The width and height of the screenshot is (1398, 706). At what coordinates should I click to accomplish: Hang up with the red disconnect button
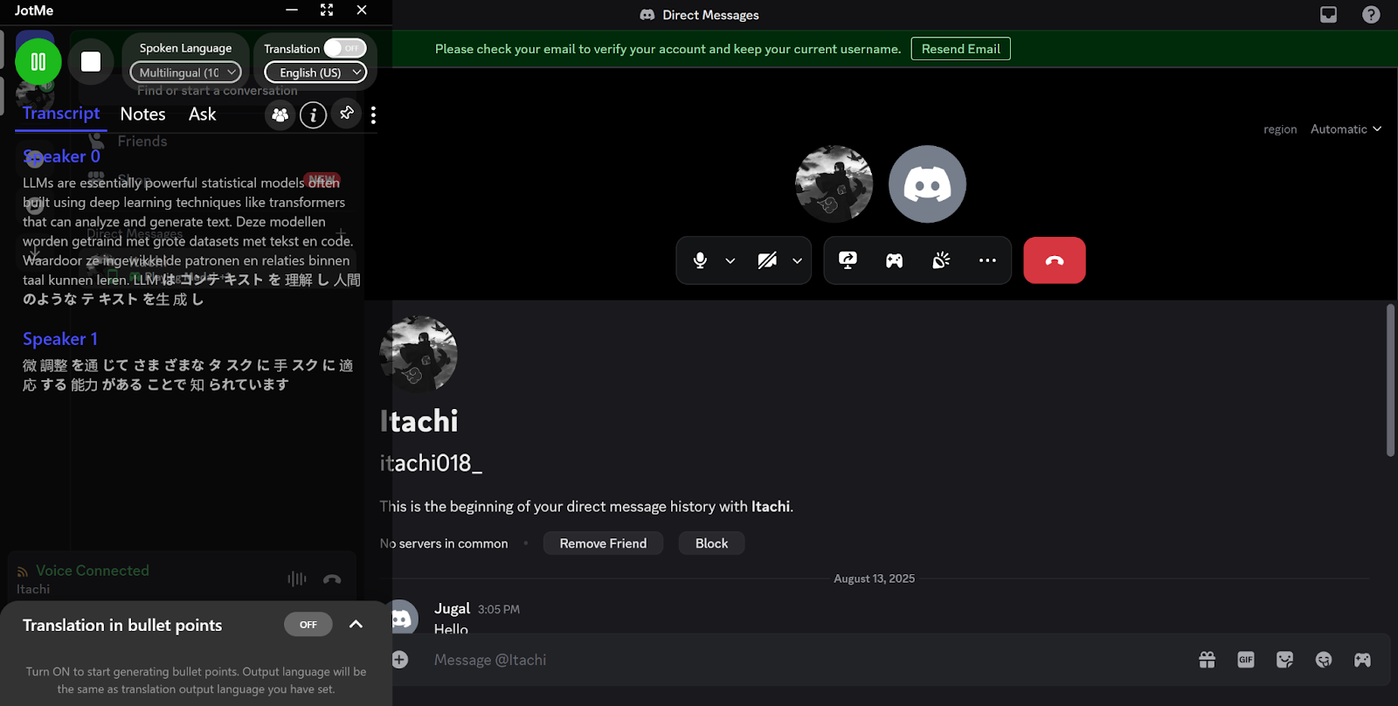(x=1055, y=260)
